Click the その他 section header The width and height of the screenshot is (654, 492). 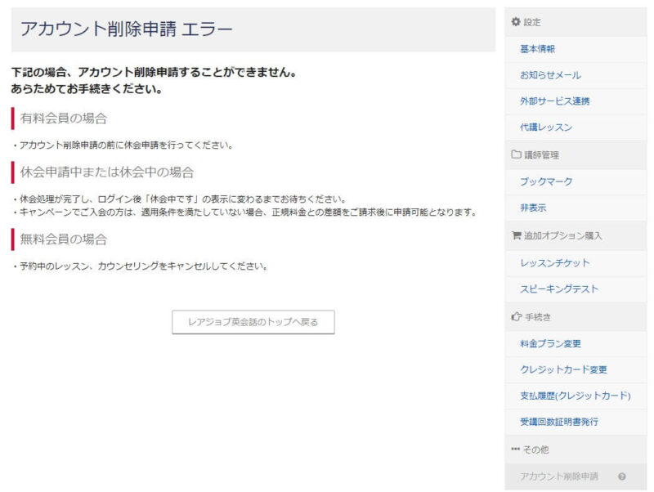[576, 450]
